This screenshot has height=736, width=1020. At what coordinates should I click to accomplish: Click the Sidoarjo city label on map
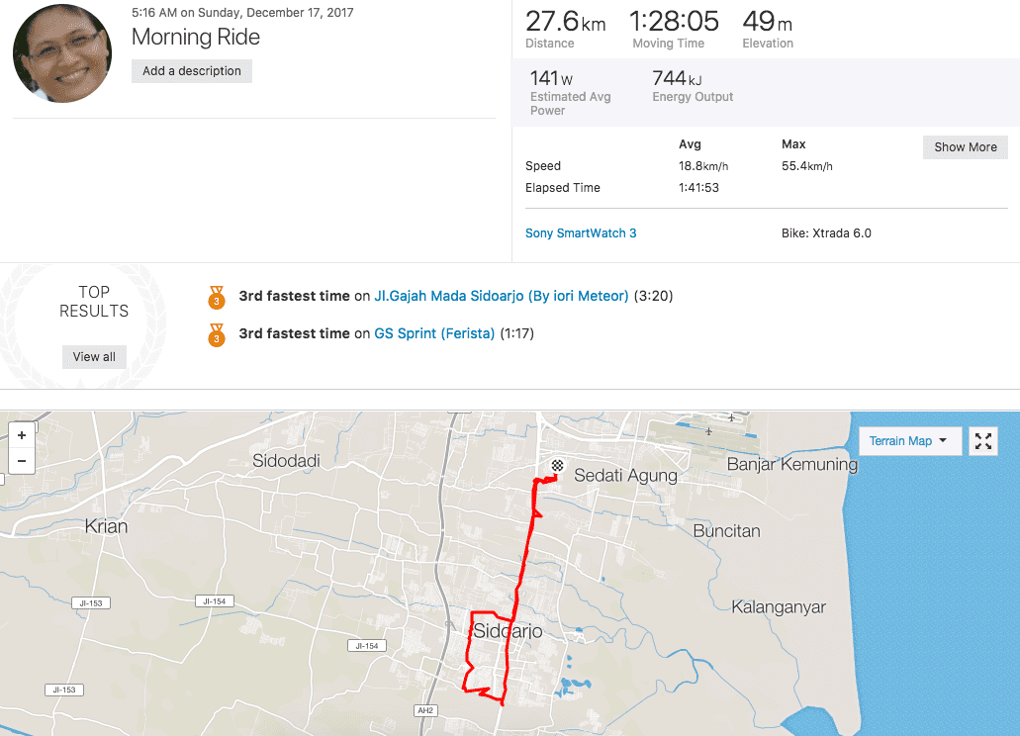(508, 631)
